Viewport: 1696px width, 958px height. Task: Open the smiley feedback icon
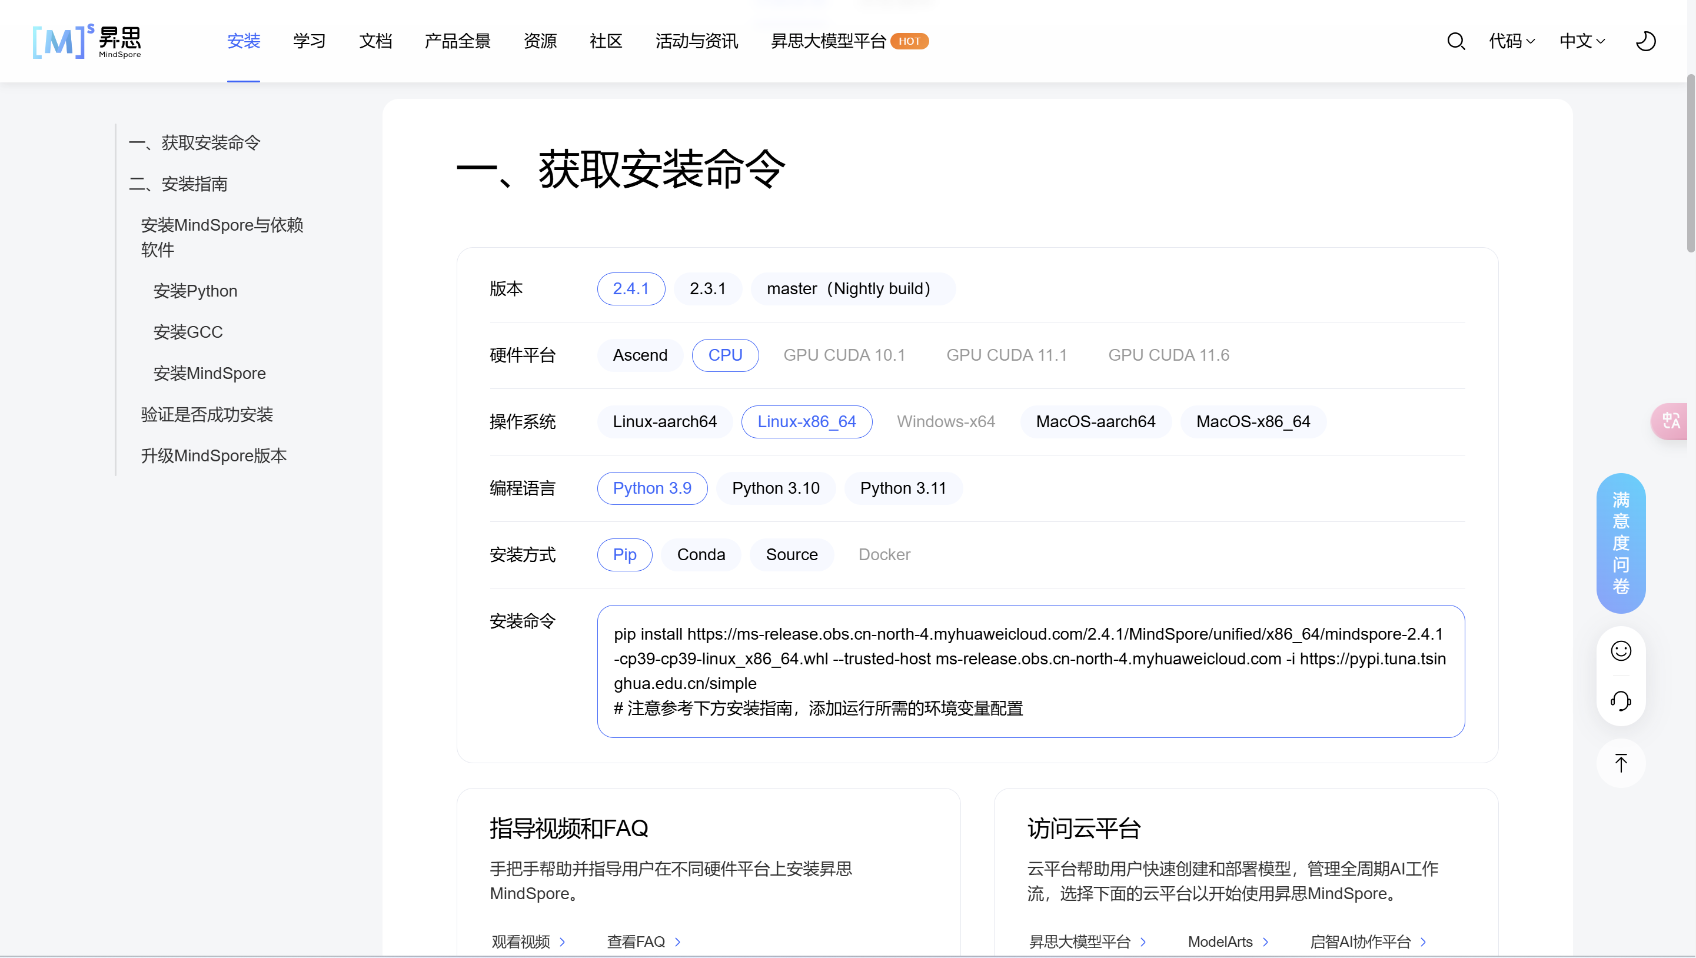click(1620, 650)
